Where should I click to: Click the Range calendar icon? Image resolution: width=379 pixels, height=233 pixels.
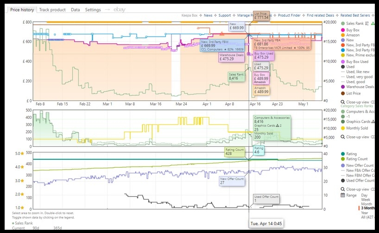pos(343,195)
